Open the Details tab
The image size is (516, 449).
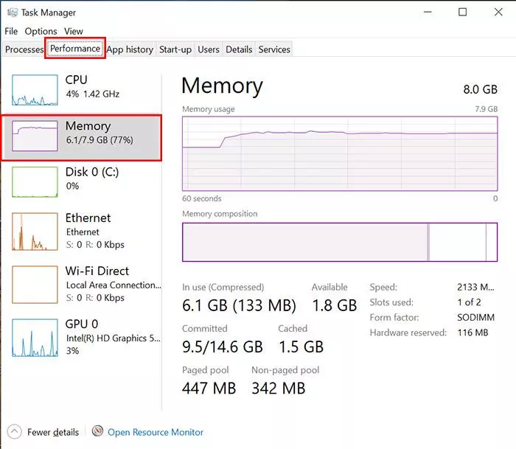[x=239, y=49]
